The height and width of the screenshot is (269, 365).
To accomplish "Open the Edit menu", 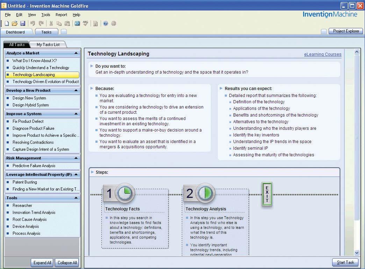I will 19,15.
